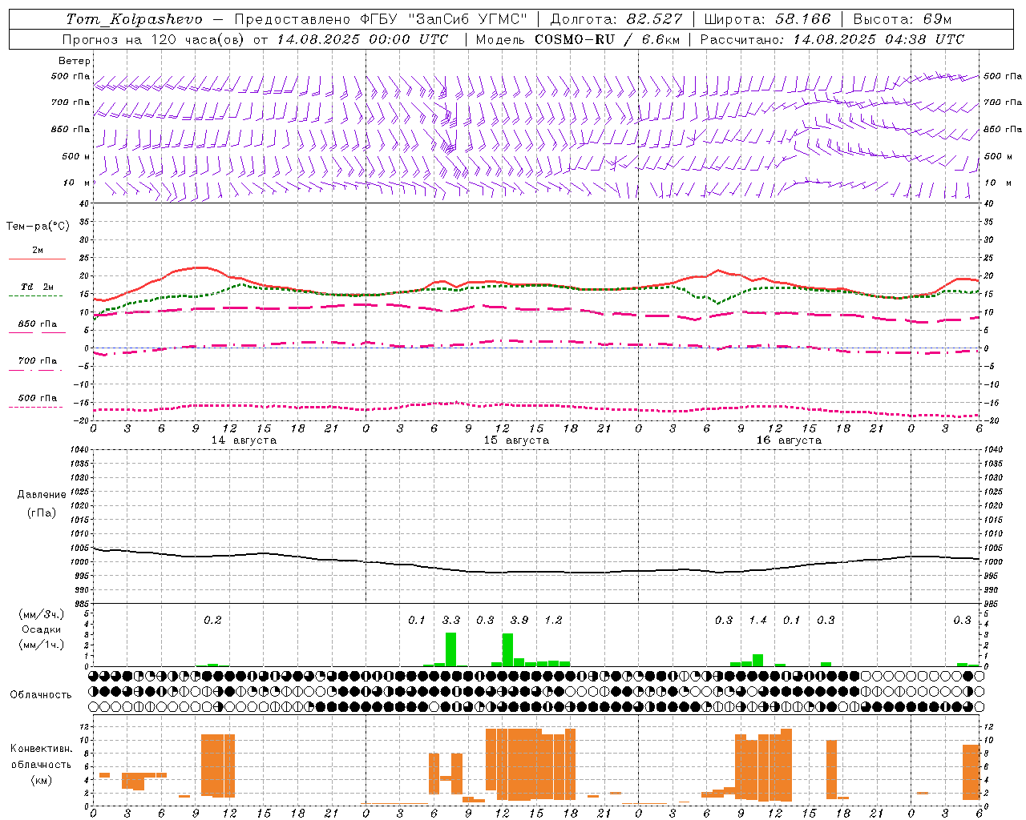The height and width of the screenshot is (820, 1026).
Task: Click the '3.9' precipitation amount value
Action: [x=519, y=620]
